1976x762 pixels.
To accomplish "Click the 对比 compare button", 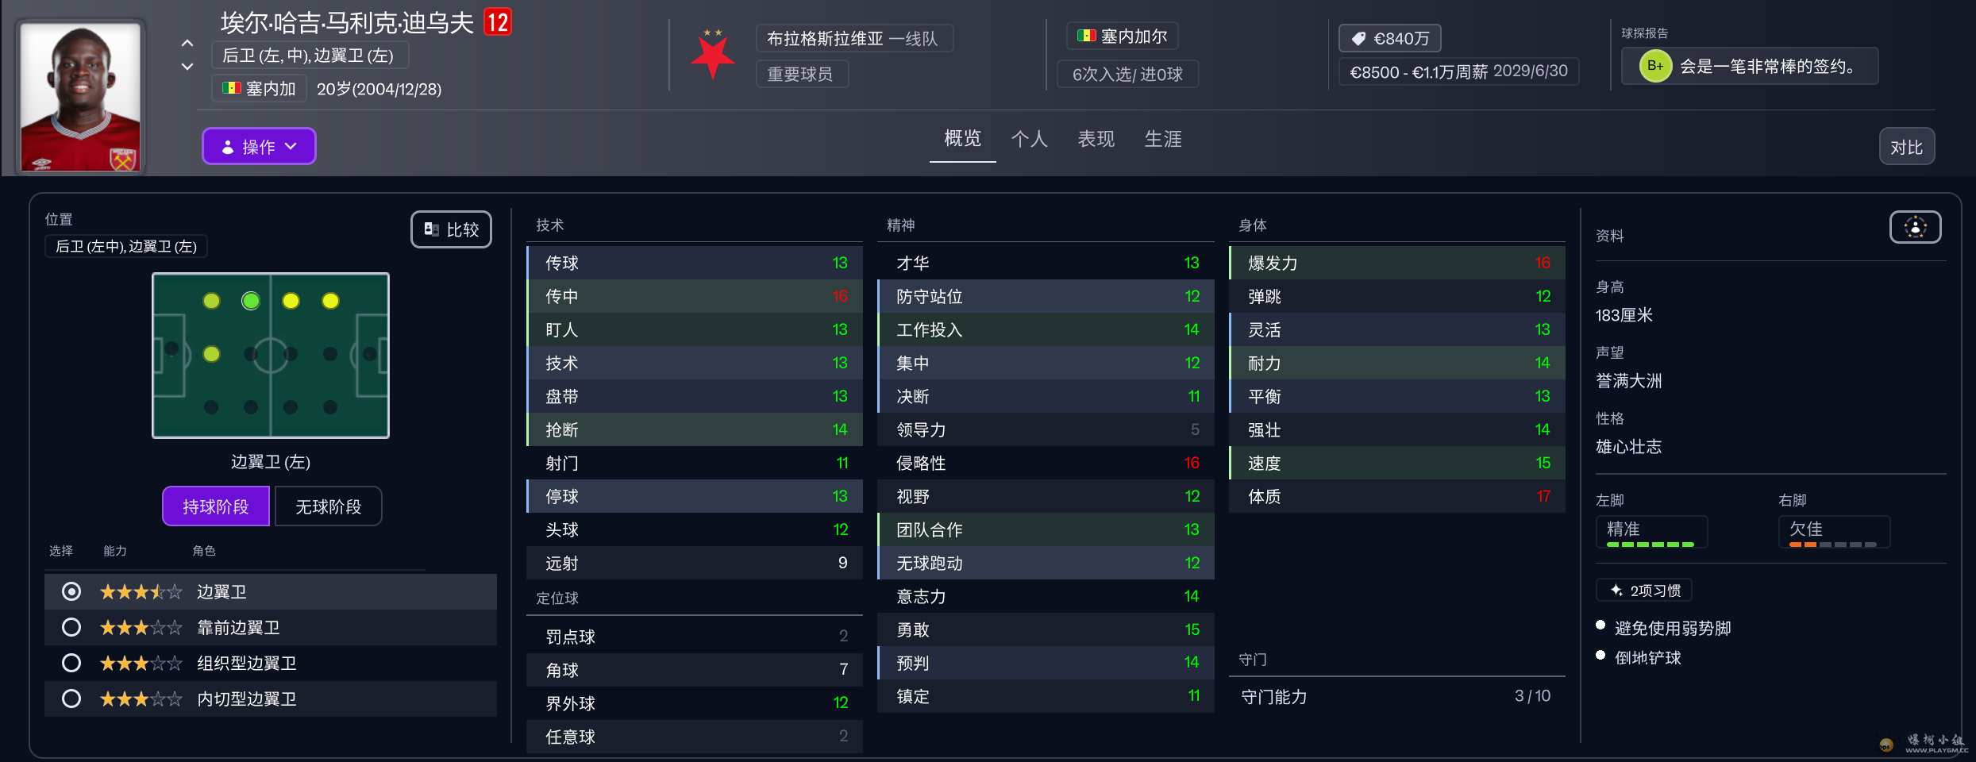I will [1906, 147].
